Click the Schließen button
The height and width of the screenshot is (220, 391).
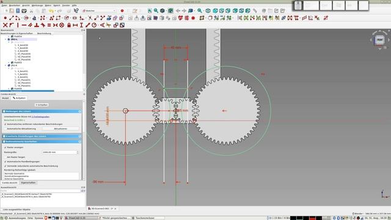pyautogui.click(x=42, y=105)
